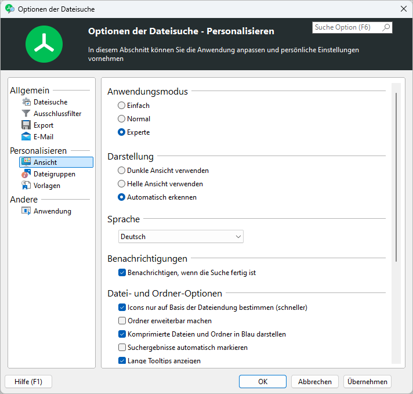Click the Dateigruppen icon in sidebar
Image resolution: width=413 pixels, height=394 pixels.
tap(26, 173)
